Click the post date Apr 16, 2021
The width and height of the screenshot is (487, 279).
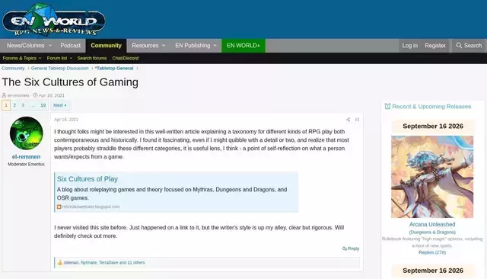coord(66,120)
